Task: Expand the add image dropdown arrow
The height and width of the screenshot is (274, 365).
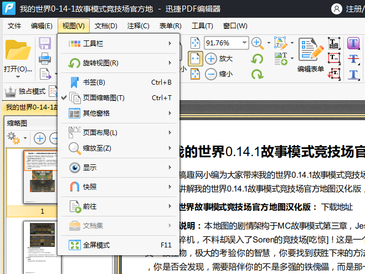Action: coord(292,58)
